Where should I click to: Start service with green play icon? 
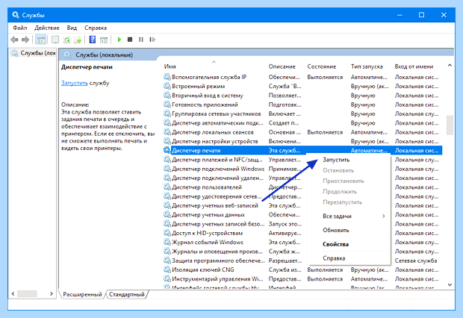point(119,40)
